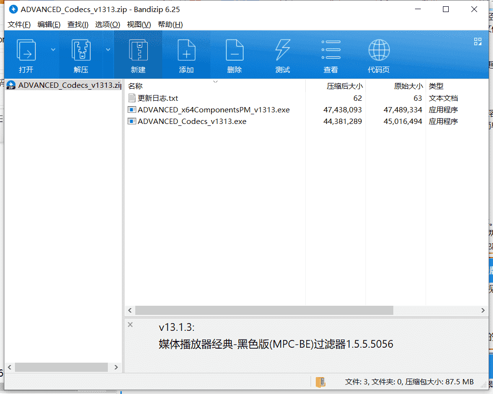Screen dimensions: 493x394
Task: Select ADVANCED_Codecs_v1313.exe file row
Action: pos(307,121)
